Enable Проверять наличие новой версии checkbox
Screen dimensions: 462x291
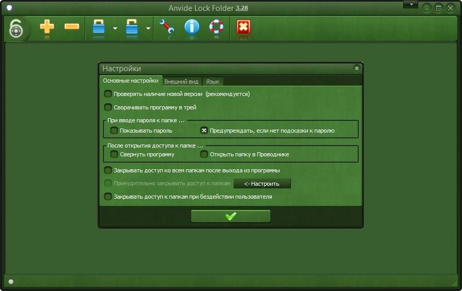pos(108,94)
